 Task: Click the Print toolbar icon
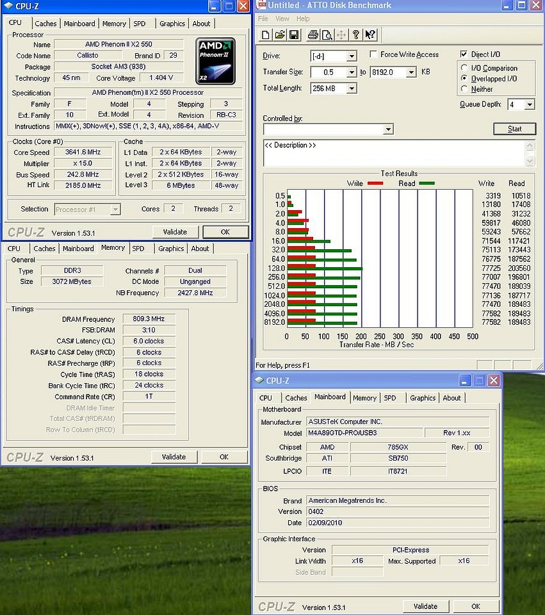tap(313, 35)
